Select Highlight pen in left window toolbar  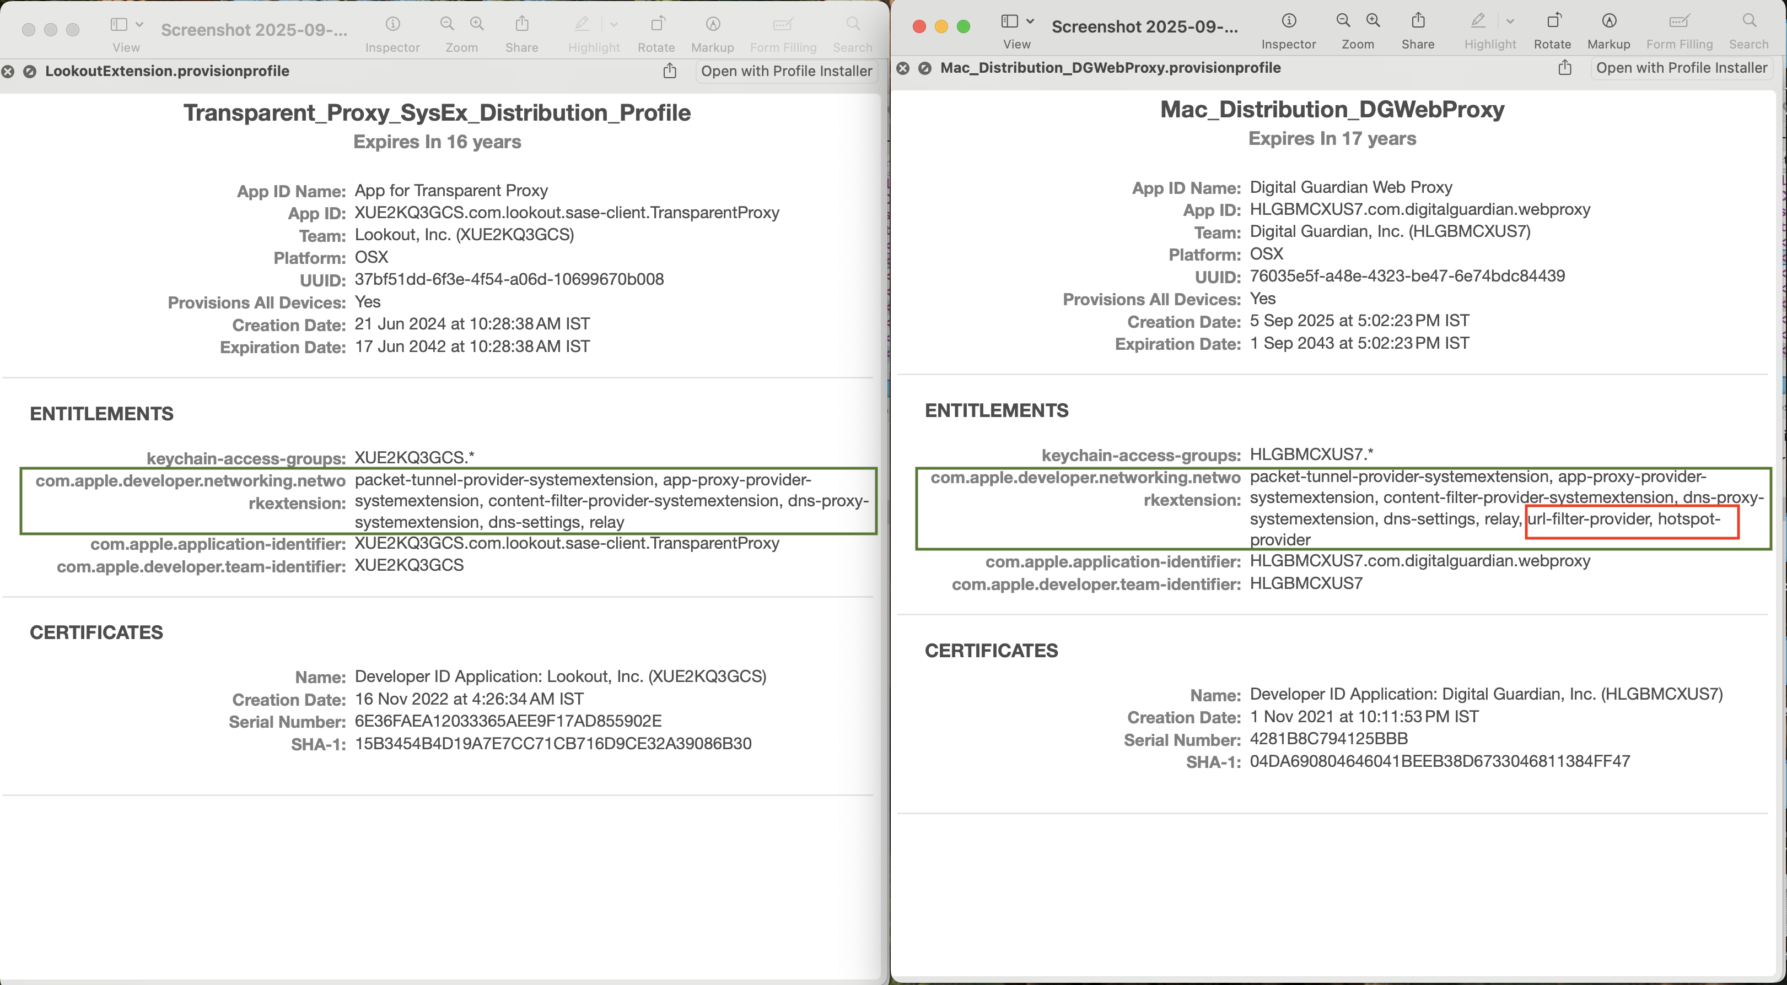click(582, 24)
